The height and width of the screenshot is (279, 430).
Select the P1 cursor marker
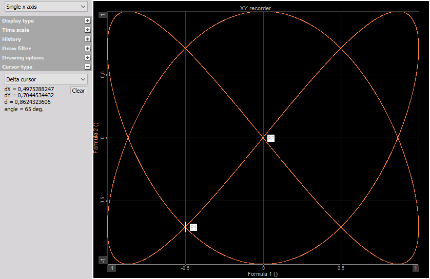click(193, 227)
